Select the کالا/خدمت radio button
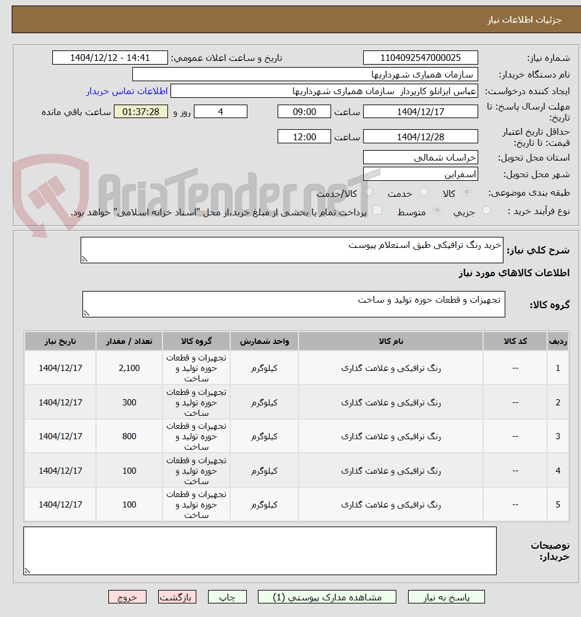The image size is (581, 617). pos(369,192)
